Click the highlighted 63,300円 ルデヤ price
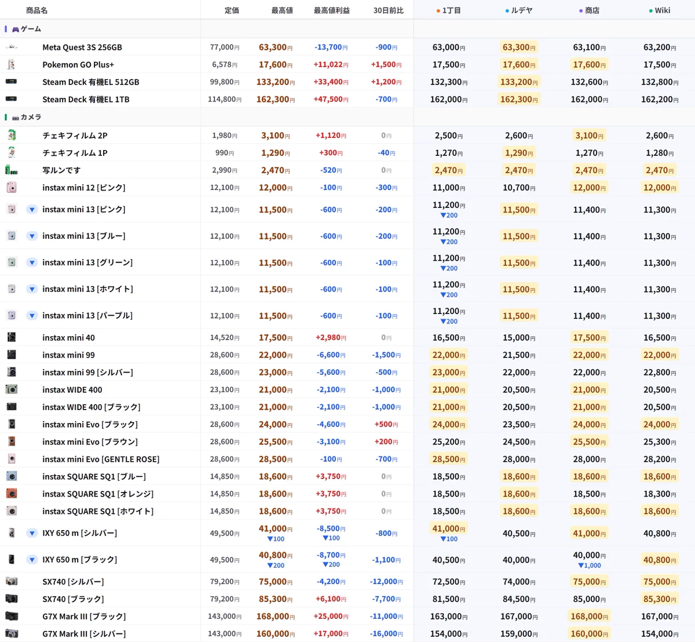 click(x=519, y=48)
